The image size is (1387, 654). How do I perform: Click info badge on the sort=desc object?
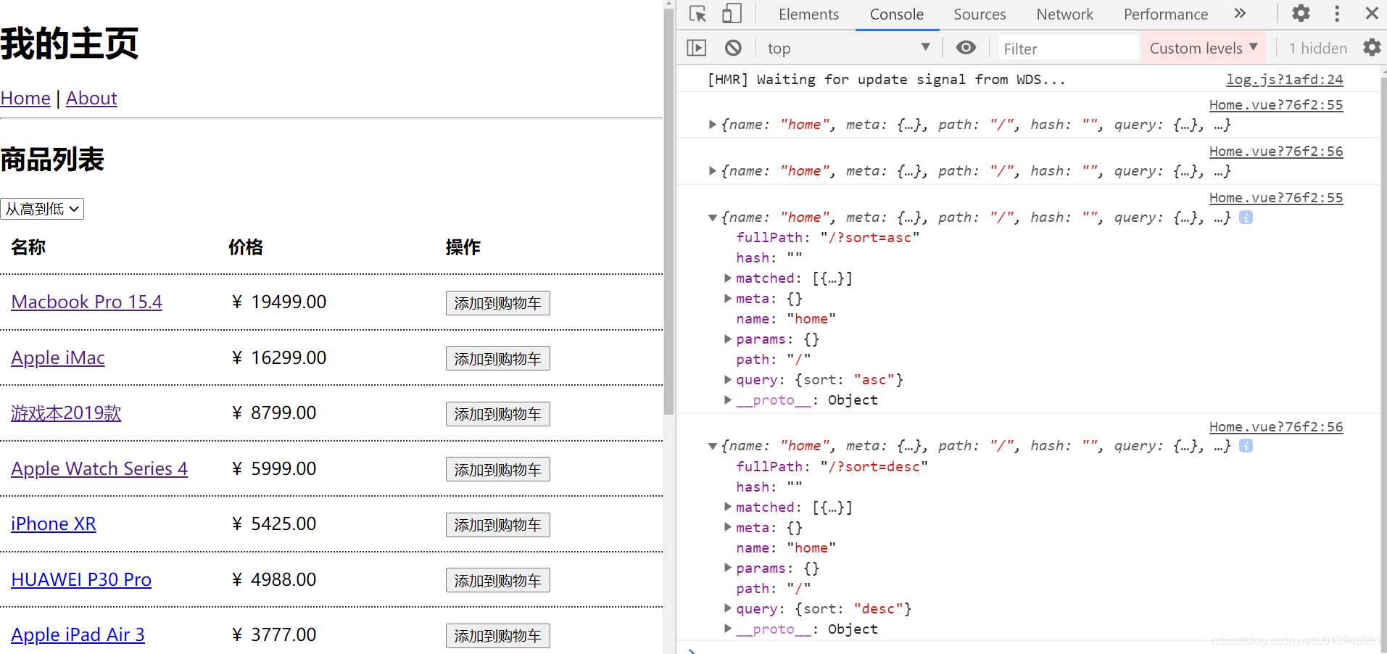point(1246,446)
